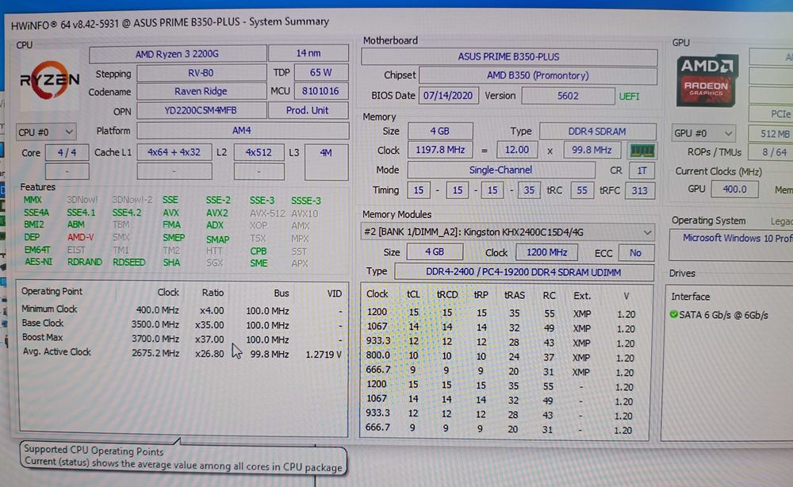Click the SSE4.2 feature label
This screenshot has width=793, height=487.
click(126, 213)
